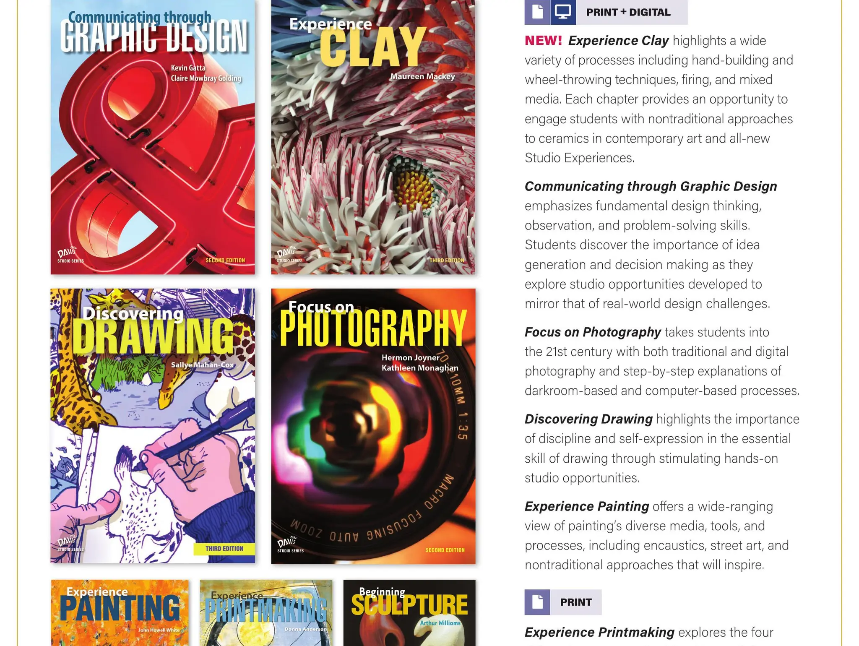Click the Davis Studio Series logo on Graphic Design cover

70,255
